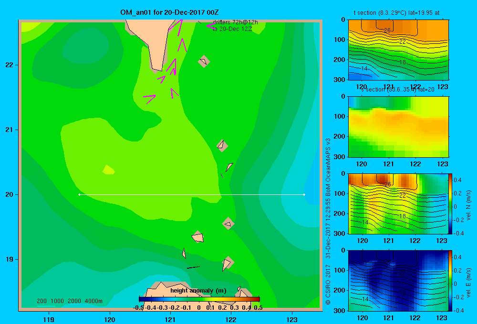This screenshot has height=324, width=477.
Task: Click the 14 contour label in temperature section
Action: 364,69
